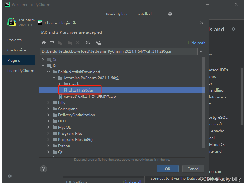Expand the billy folder
The height and width of the screenshot is (185, 246).
click(x=48, y=103)
